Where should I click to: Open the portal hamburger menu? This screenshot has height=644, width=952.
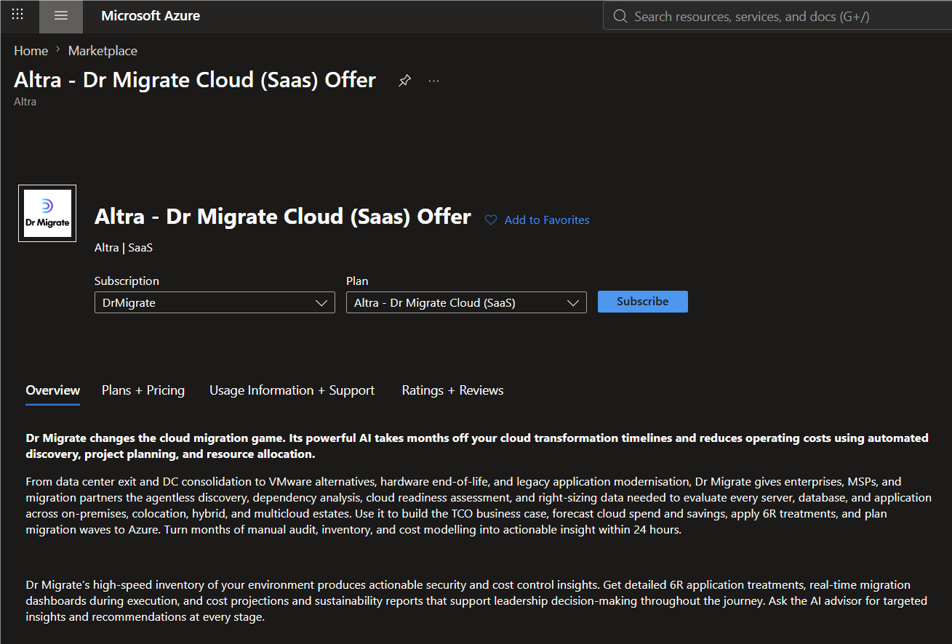point(61,16)
